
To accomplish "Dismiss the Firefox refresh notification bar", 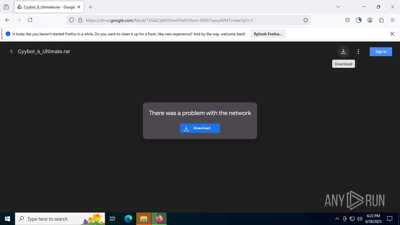I will (392, 34).
